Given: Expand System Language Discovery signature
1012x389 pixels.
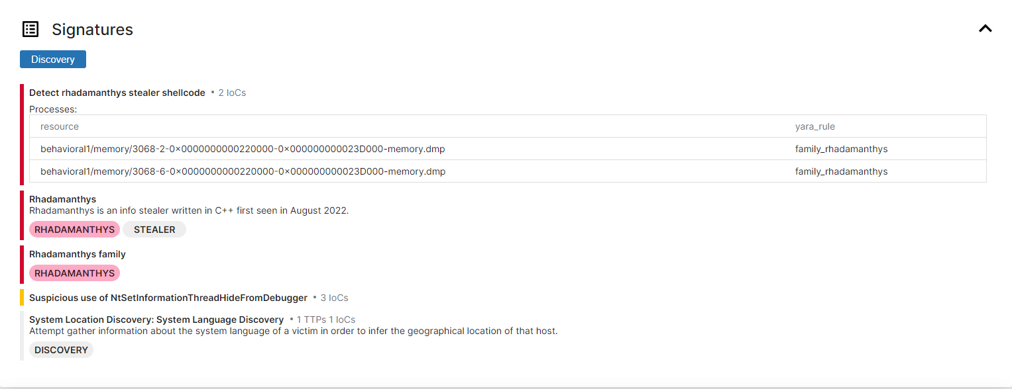Looking at the screenshot, I should point(156,320).
